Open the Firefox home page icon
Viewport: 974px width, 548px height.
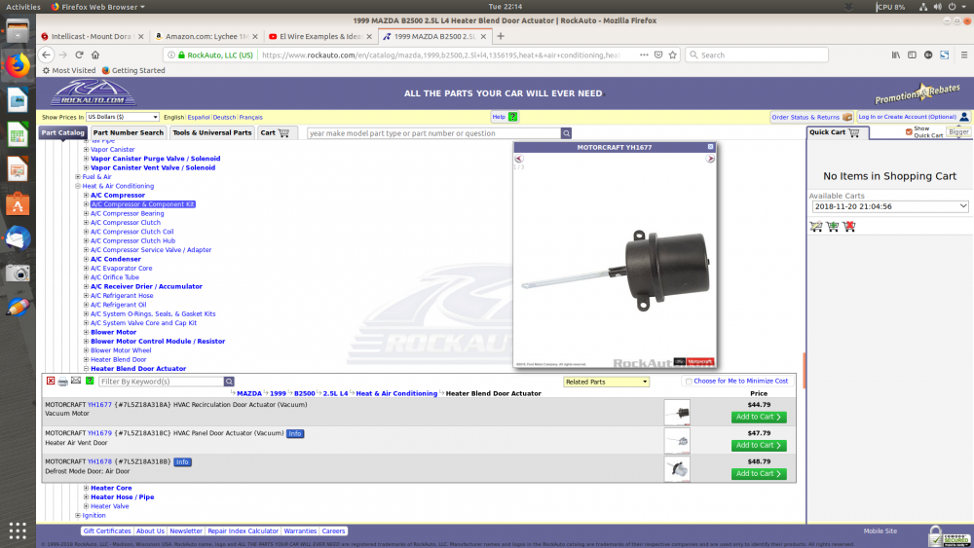pos(95,55)
